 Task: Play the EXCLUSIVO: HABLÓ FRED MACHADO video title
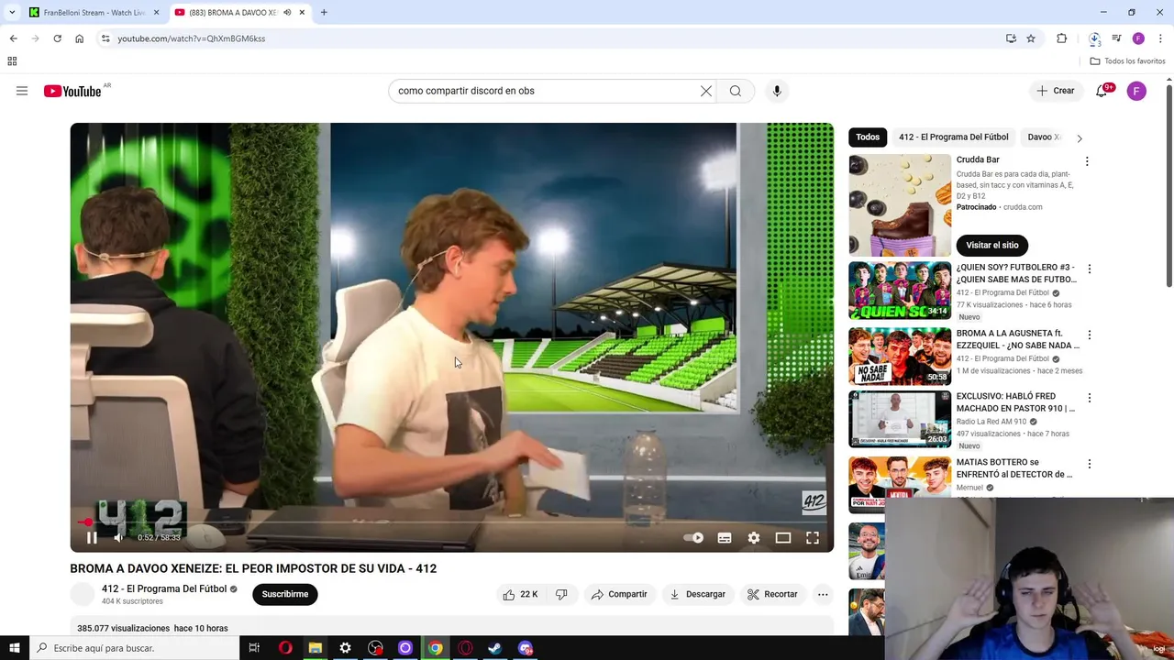click(1015, 402)
